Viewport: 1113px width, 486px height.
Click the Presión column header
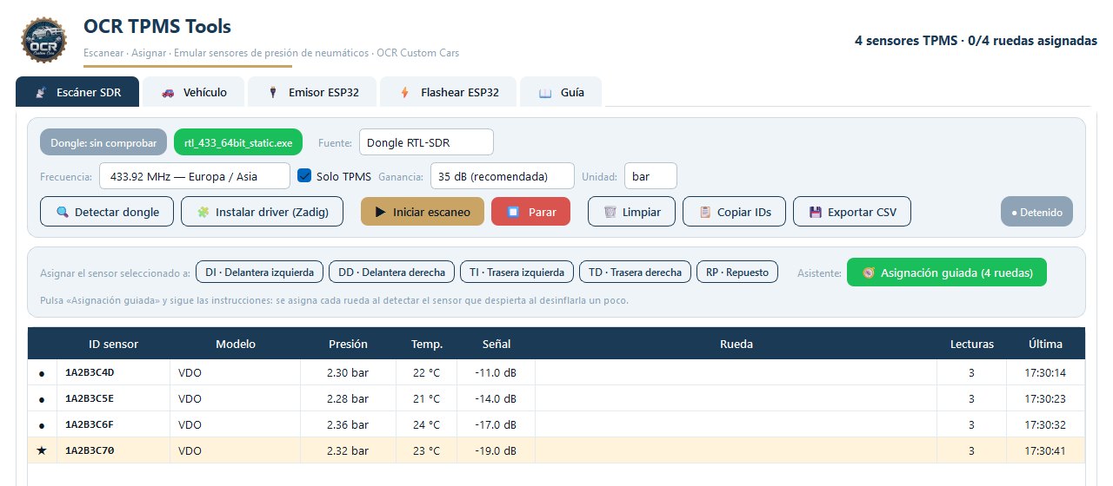pos(348,345)
